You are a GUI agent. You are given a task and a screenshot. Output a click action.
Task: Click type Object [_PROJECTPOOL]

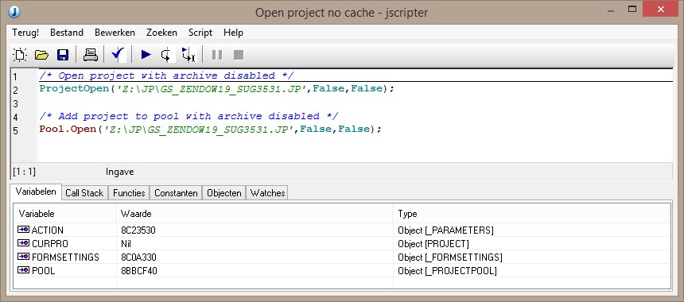coord(447,271)
